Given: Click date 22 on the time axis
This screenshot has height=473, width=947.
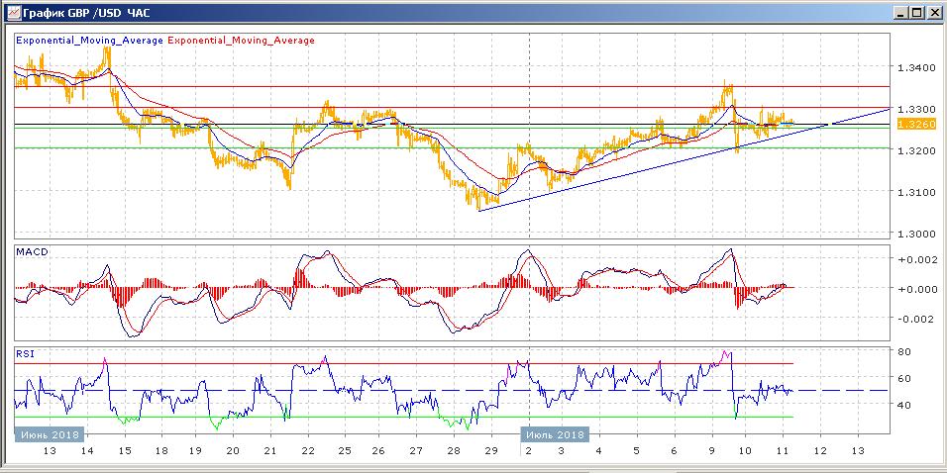Looking at the screenshot, I should click(x=308, y=450).
